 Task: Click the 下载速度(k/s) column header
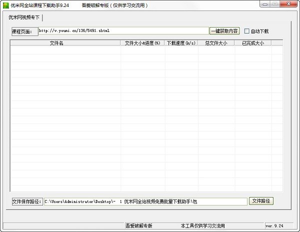[181, 43]
